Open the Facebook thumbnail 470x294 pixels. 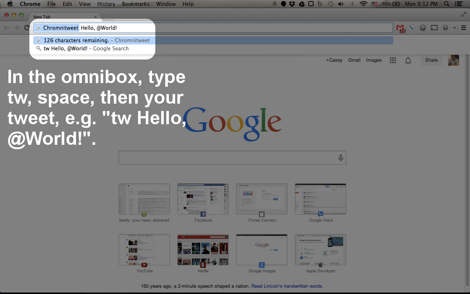(203, 199)
